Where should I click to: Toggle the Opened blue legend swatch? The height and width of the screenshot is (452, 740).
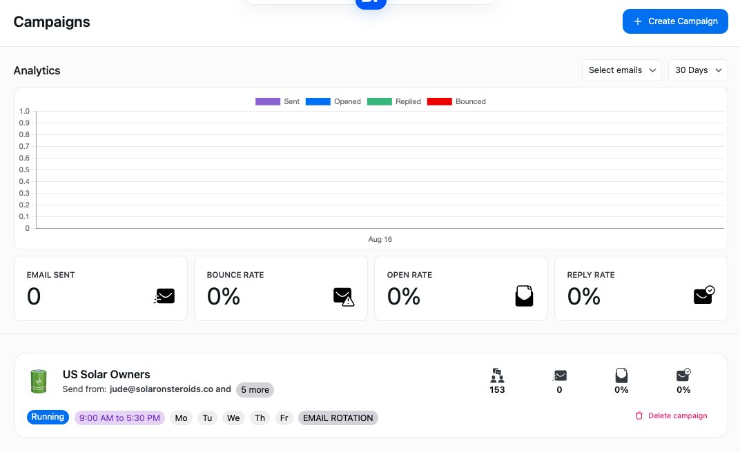[318, 101]
